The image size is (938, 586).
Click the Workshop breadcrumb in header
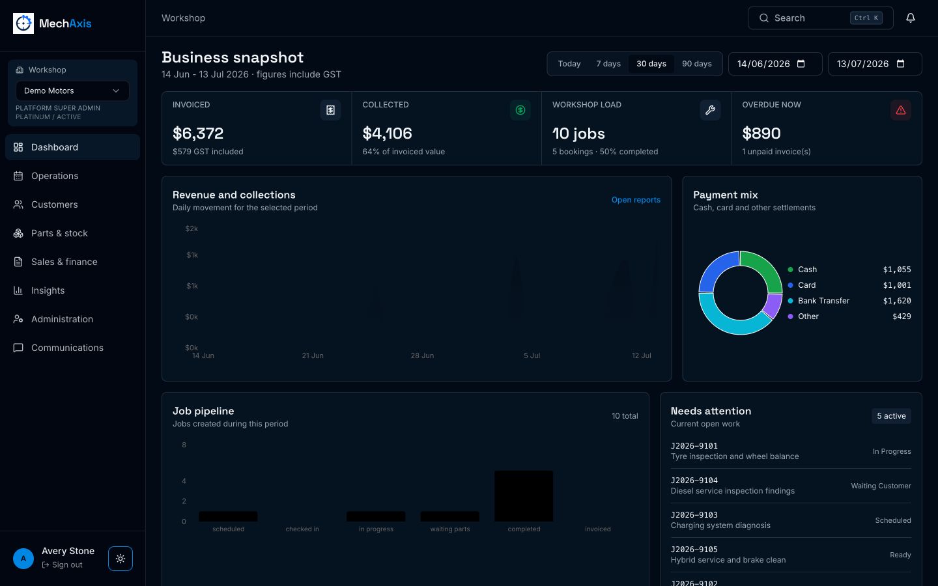click(183, 18)
